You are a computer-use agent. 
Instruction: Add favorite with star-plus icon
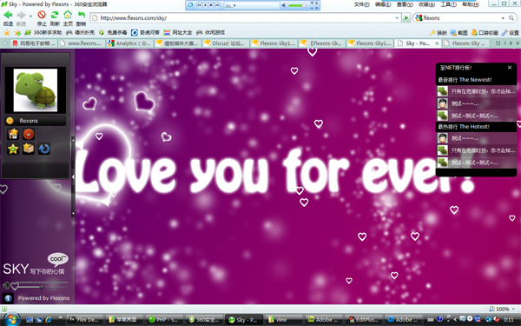click(x=17, y=33)
